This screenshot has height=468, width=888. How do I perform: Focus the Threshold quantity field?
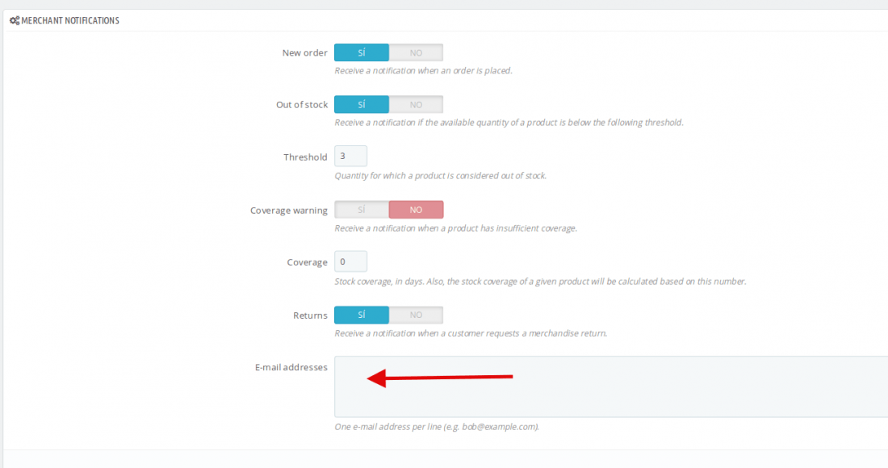[x=350, y=157]
